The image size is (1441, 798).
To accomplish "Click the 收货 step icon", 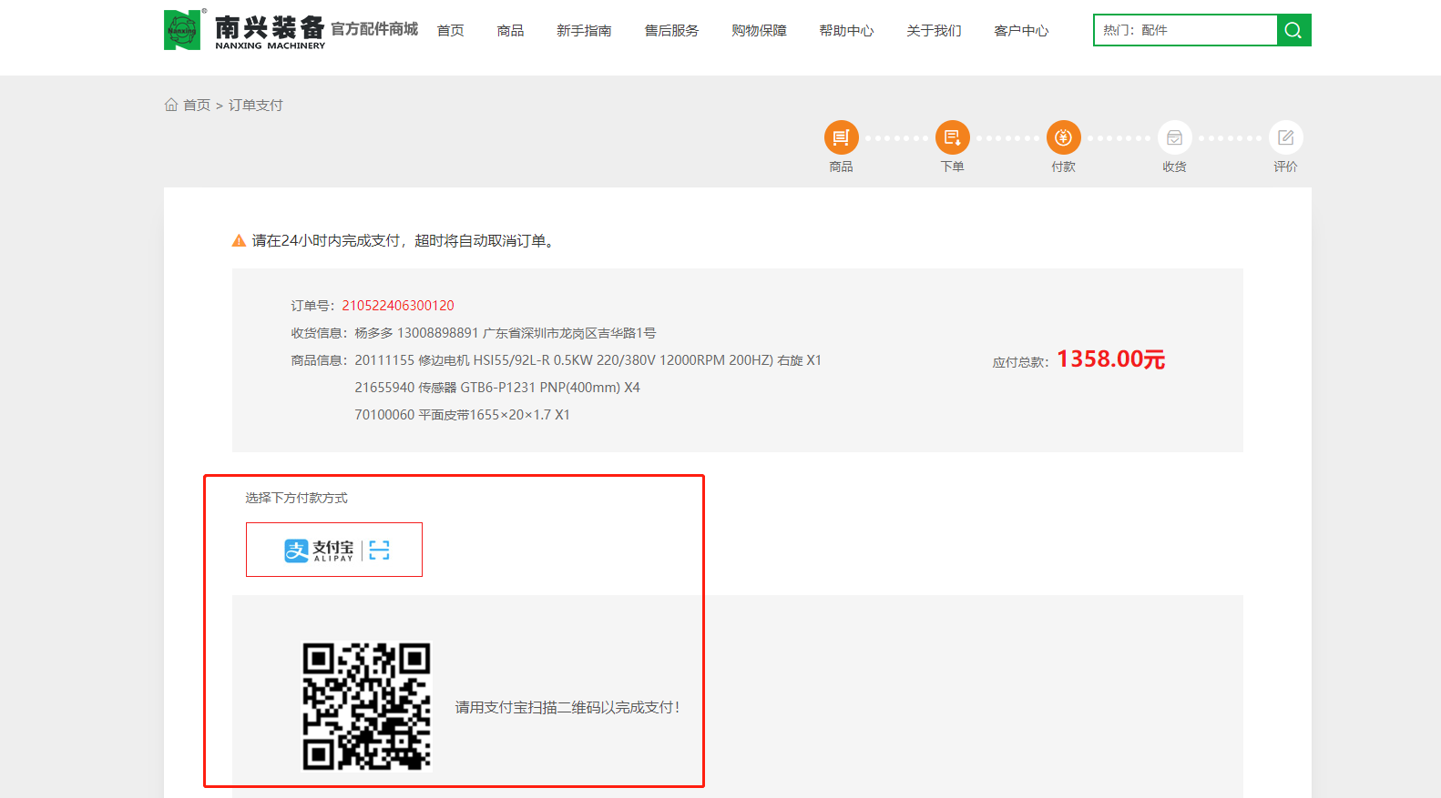I will tap(1174, 137).
